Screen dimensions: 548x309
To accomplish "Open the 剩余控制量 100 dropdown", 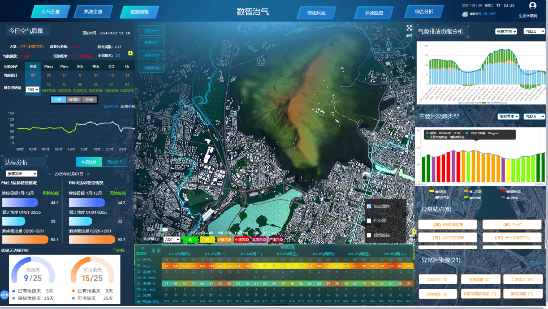I will [32, 89].
